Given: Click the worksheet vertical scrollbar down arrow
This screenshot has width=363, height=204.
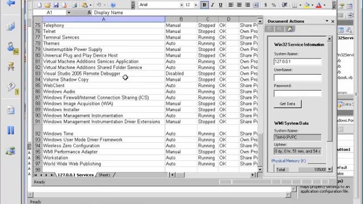Looking at the screenshot, I should [x=260, y=169].
